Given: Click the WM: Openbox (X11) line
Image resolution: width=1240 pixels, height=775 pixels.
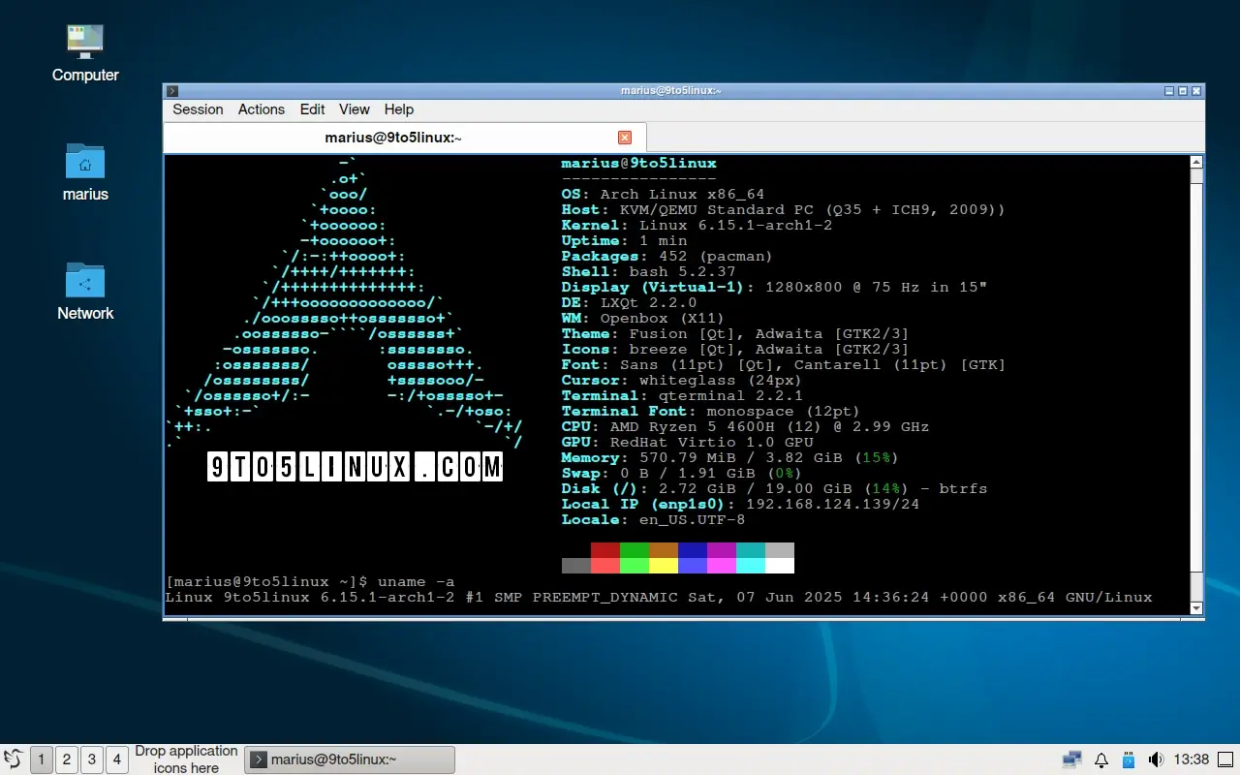Looking at the screenshot, I should point(643,319).
